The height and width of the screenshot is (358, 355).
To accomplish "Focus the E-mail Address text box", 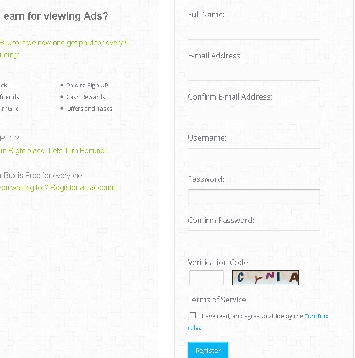I will [x=254, y=73].
